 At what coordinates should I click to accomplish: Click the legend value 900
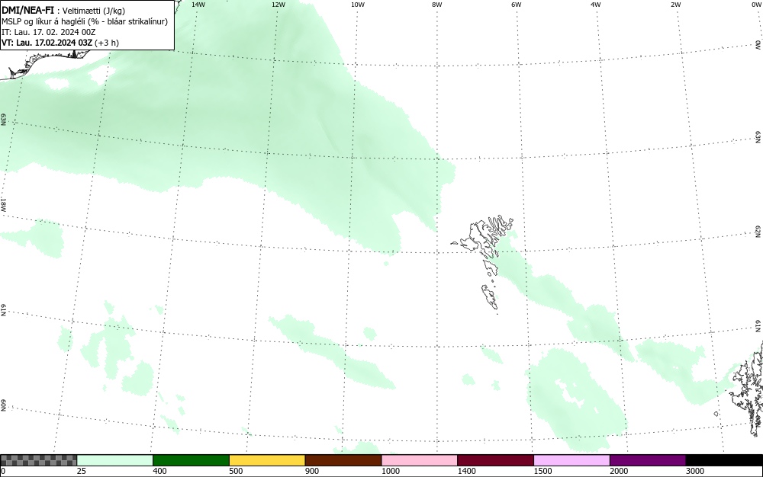[x=312, y=471]
